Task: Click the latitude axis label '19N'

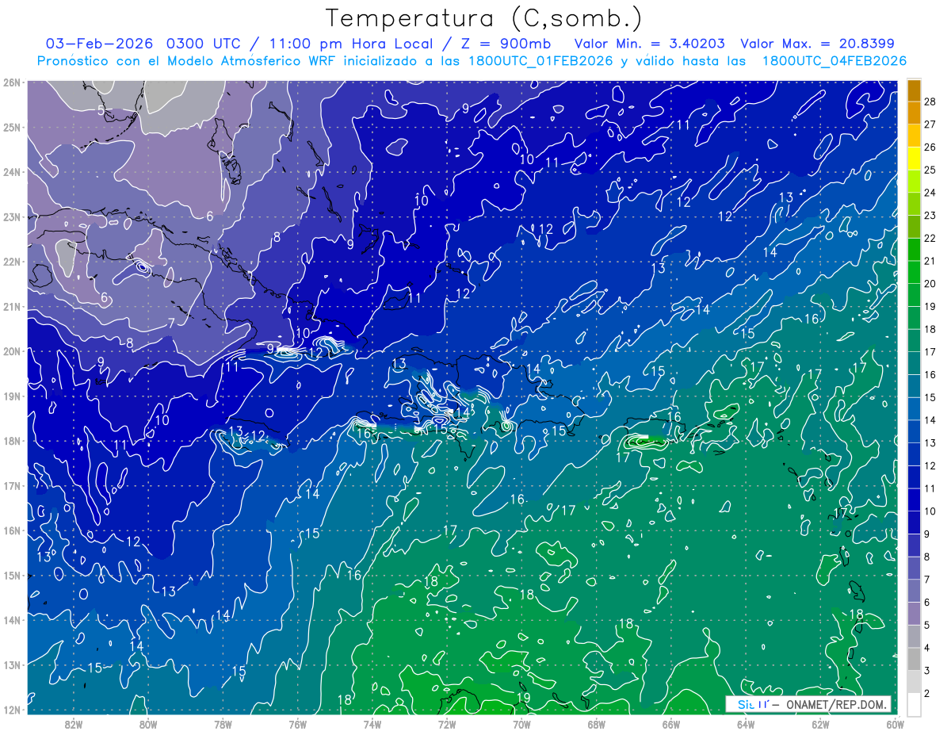Action: click(x=11, y=396)
